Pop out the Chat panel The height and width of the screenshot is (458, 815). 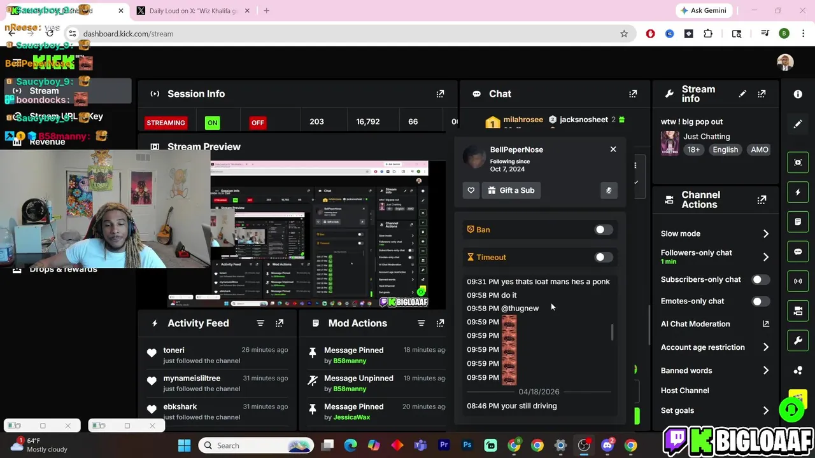[633, 94]
